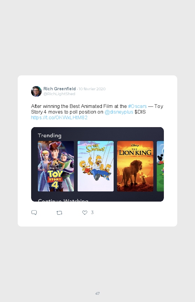Open the @disneyplus mention link
Screen dimensions: 195x302
point(119,112)
